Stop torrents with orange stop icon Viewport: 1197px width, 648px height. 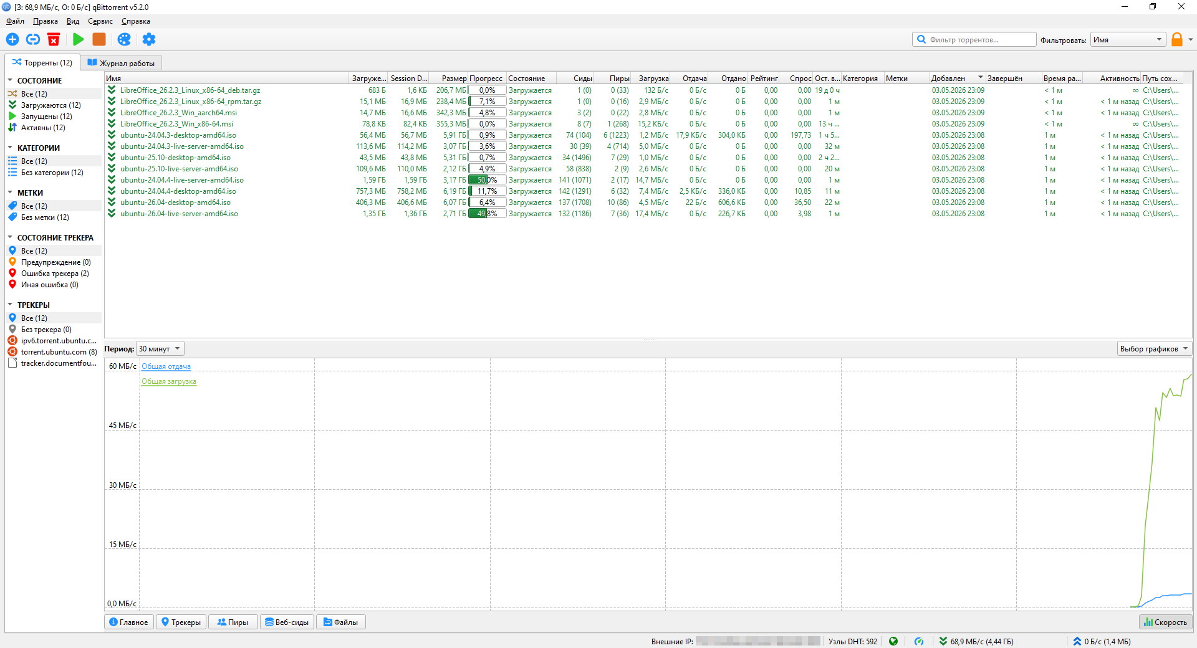pos(99,39)
